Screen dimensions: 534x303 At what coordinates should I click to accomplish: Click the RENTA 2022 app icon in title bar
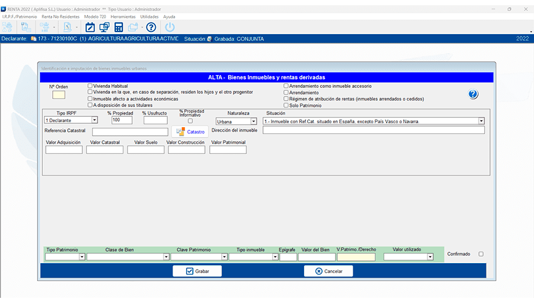click(x=3, y=9)
